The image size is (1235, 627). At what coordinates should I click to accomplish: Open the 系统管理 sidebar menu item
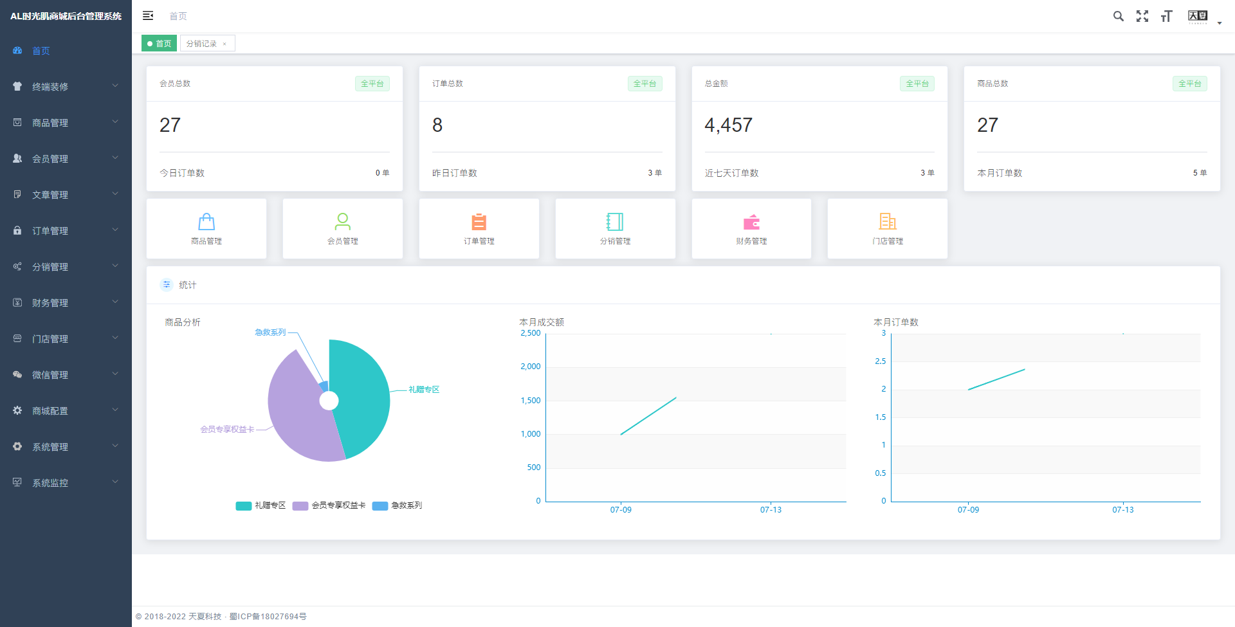pos(66,447)
